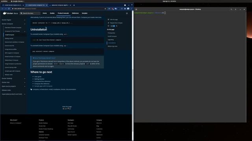Screen dimensions: 252x141
Task: Expand Compose CLI Tech Preview sidebar item
Action: click(x=24, y=31)
